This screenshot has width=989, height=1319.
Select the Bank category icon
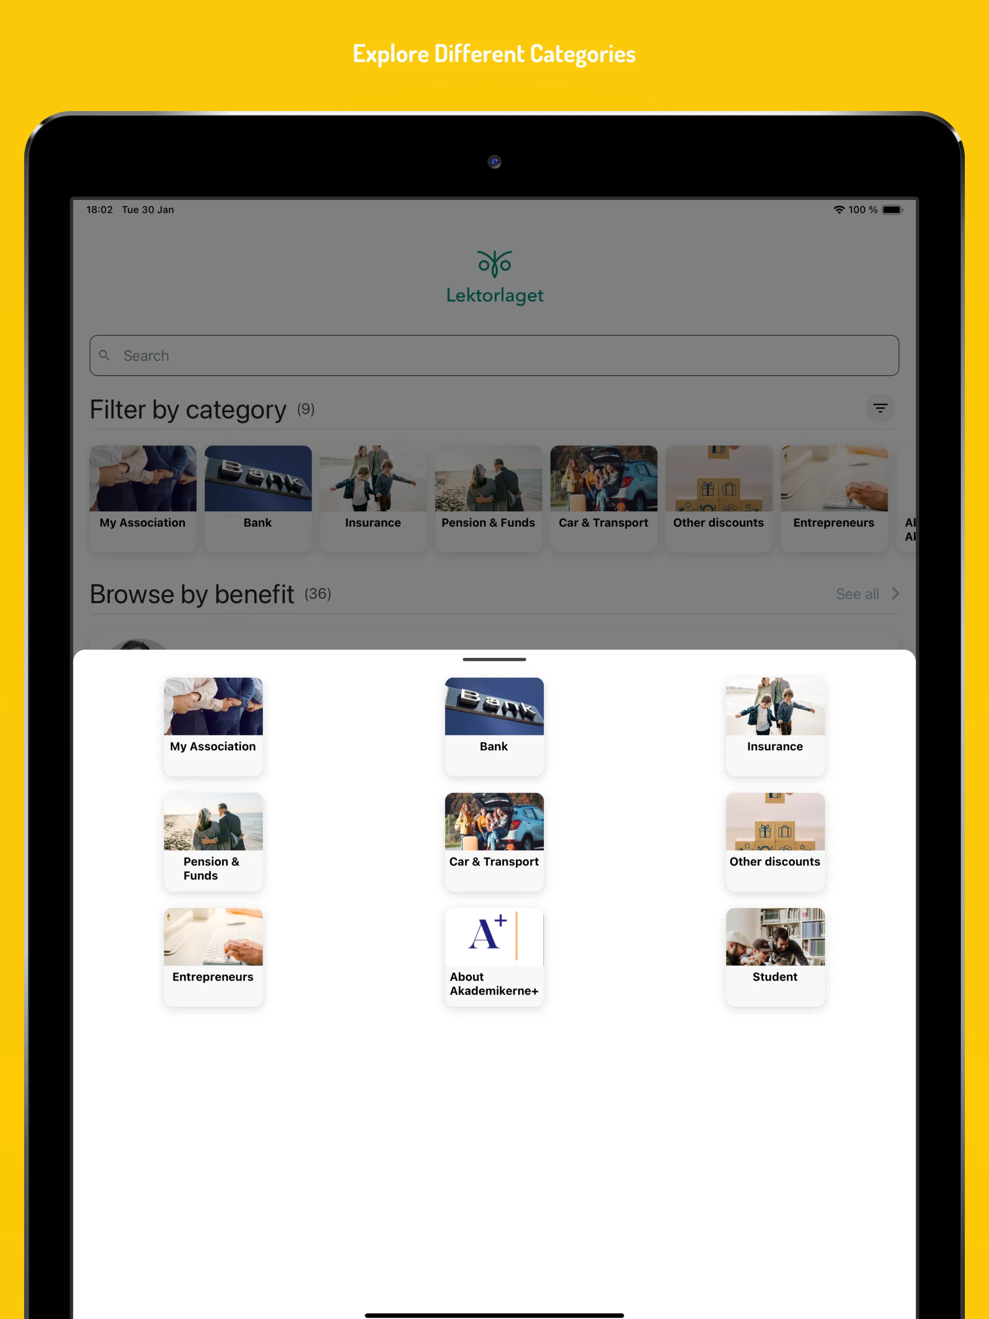tap(494, 716)
